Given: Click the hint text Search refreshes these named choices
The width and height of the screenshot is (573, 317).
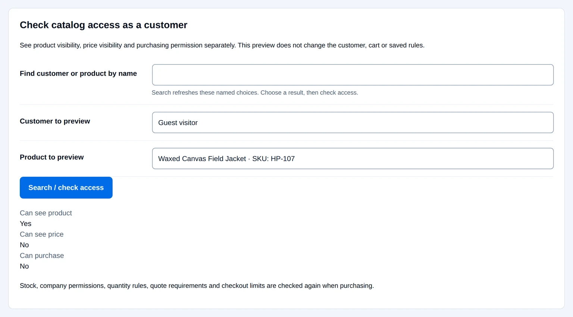Looking at the screenshot, I should click(255, 92).
